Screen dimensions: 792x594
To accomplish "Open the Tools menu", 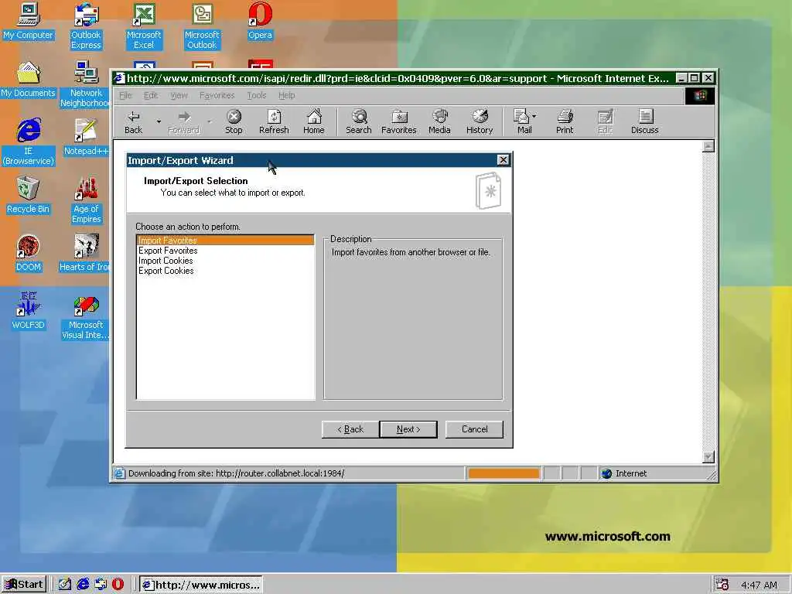I will (x=257, y=95).
